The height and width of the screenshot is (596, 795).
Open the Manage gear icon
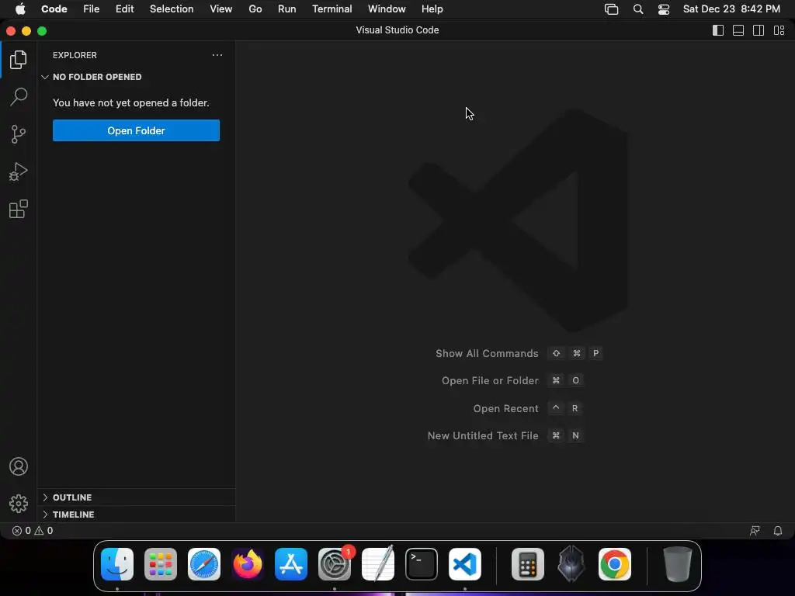pyautogui.click(x=19, y=503)
